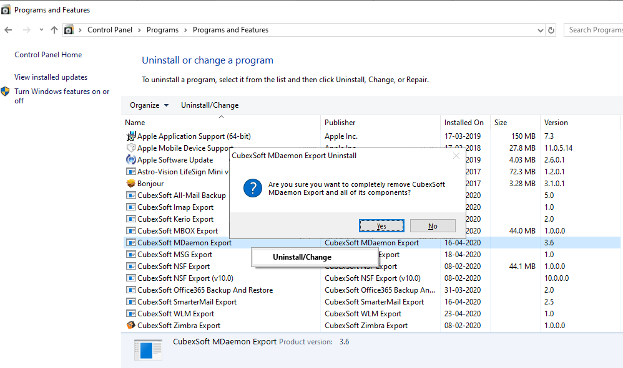Image resolution: width=623 pixels, height=368 pixels.
Task: Refresh the program list
Action: point(551,30)
